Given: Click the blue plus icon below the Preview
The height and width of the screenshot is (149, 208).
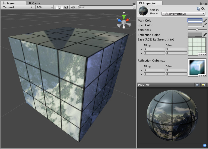Looking at the screenshot, I should pos(205,145).
